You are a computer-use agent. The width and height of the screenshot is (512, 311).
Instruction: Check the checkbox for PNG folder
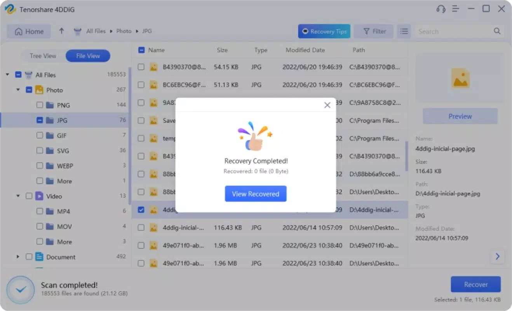39,105
